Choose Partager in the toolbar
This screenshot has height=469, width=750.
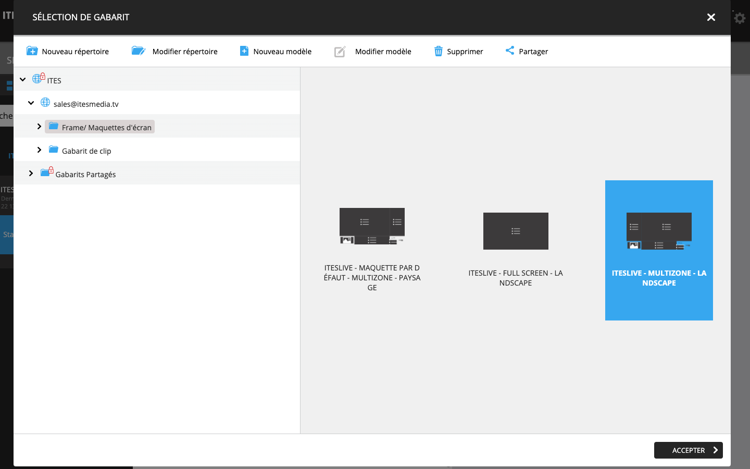coord(533,52)
